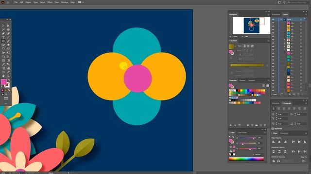Switch to the Properties tab
311x174 pixels.
[276, 14]
